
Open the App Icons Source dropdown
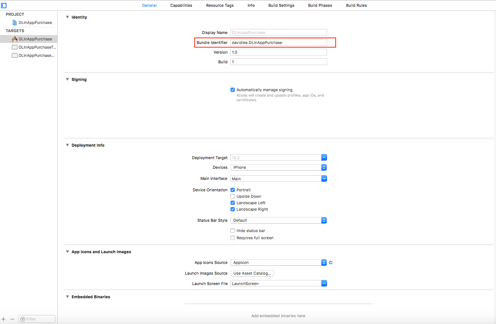[x=279, y=262]
